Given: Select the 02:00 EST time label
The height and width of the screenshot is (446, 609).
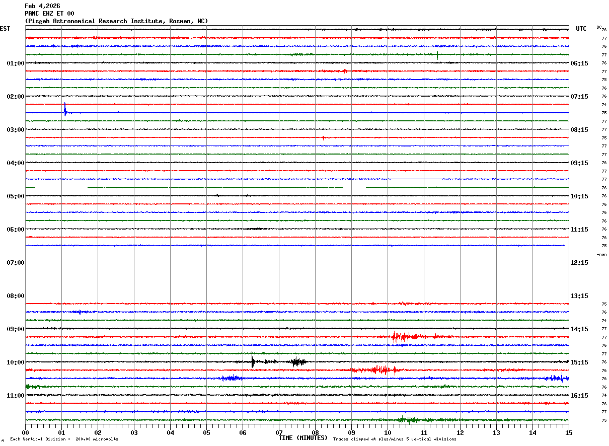Looking at the screenshot, I should 15,96.
